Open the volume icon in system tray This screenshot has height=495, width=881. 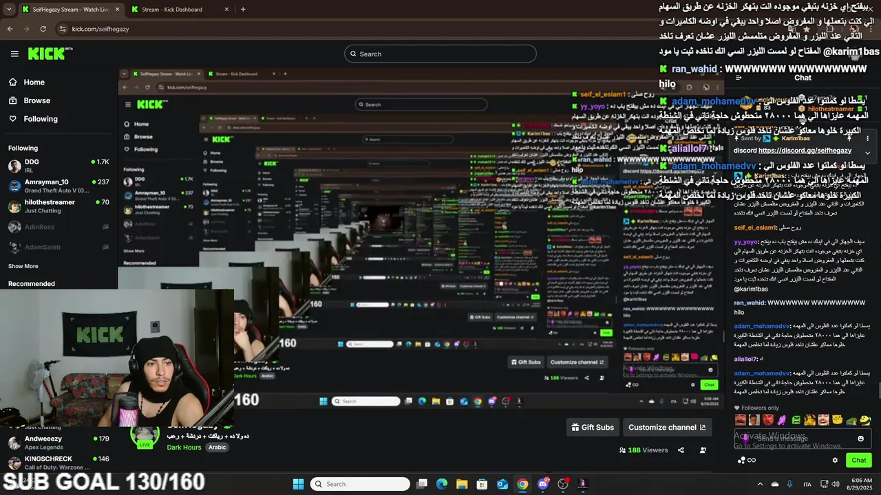(836, 484)
